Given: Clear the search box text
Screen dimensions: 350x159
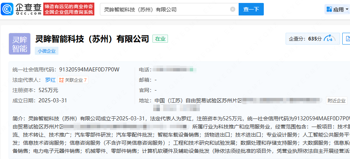Looking at the screenshot, I should coord(232,9).
